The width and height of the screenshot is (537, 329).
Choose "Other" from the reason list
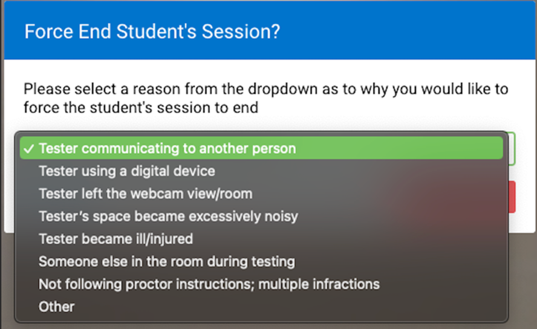point(261,307)
